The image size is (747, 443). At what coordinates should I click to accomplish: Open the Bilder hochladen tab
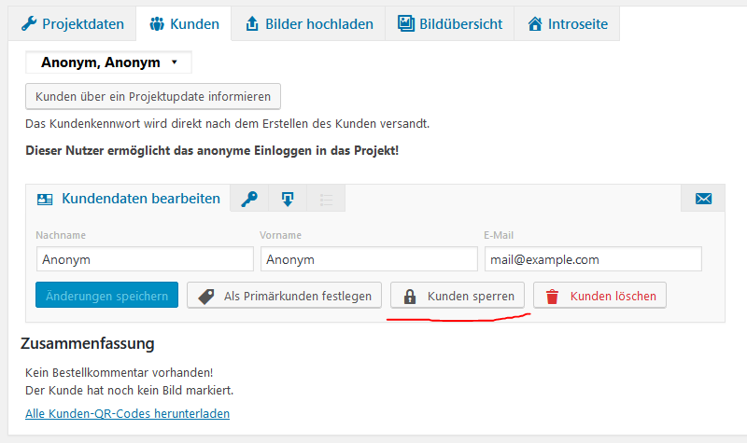click(307, 23)
